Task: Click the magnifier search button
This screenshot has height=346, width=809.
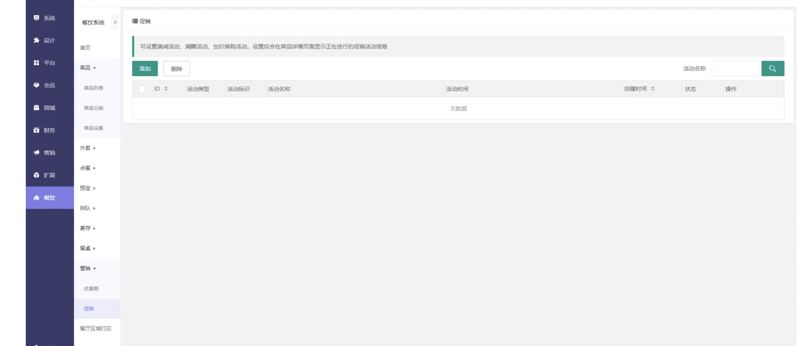Action: (x=773, y=69)
